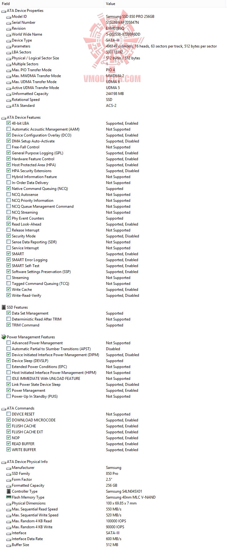The height and width of the screenshot is (552, 227).
Task: Click the drive icon beside Parameters
Action: (9, 47)
